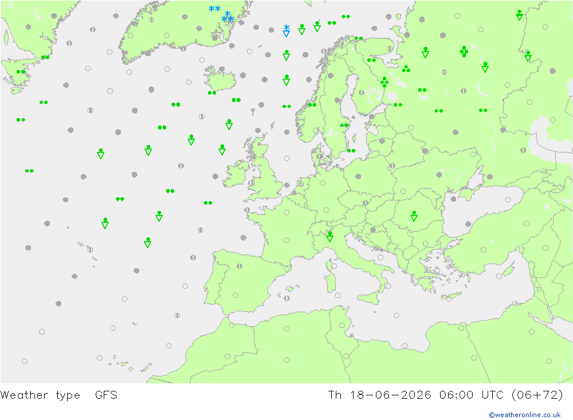Click the green rain dots in the southern Baltic Sea
This screenshot has width=573, height=420.
pos(351,151)
